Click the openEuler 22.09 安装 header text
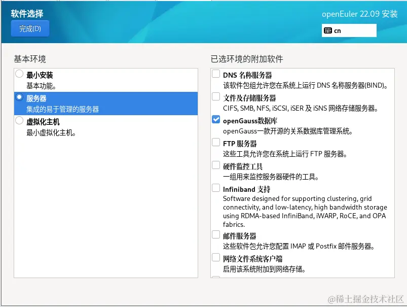407x307 pixels. [x=360, y=14]
